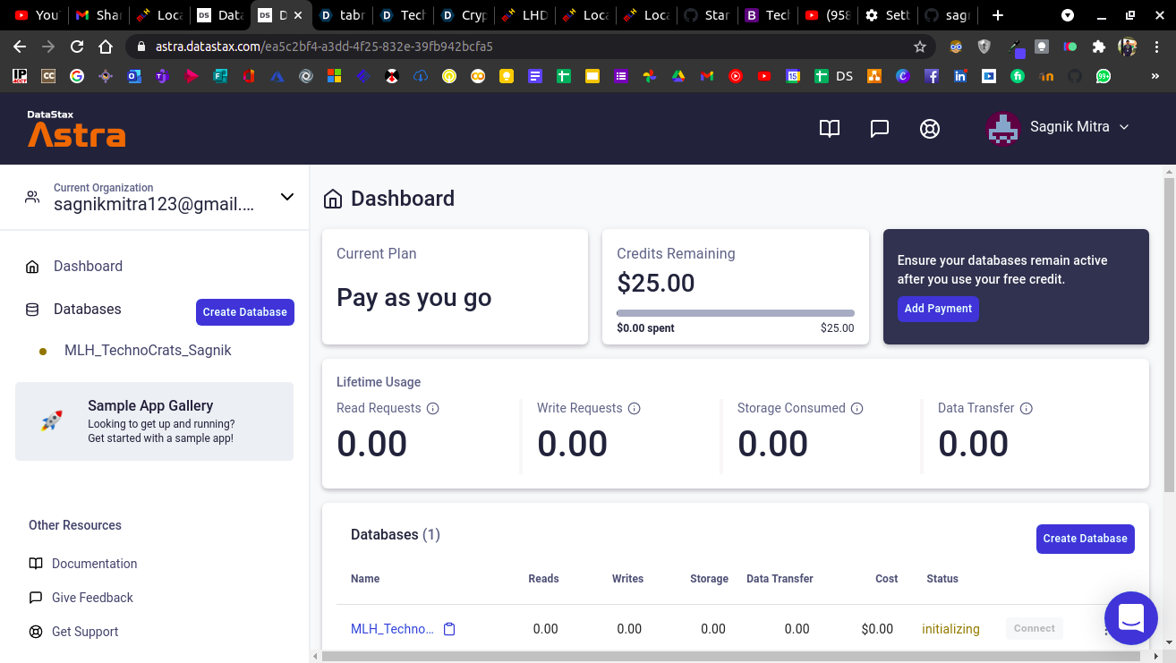Bookmark this page with the star icon

pyautogui.click(x=920, y=47)
